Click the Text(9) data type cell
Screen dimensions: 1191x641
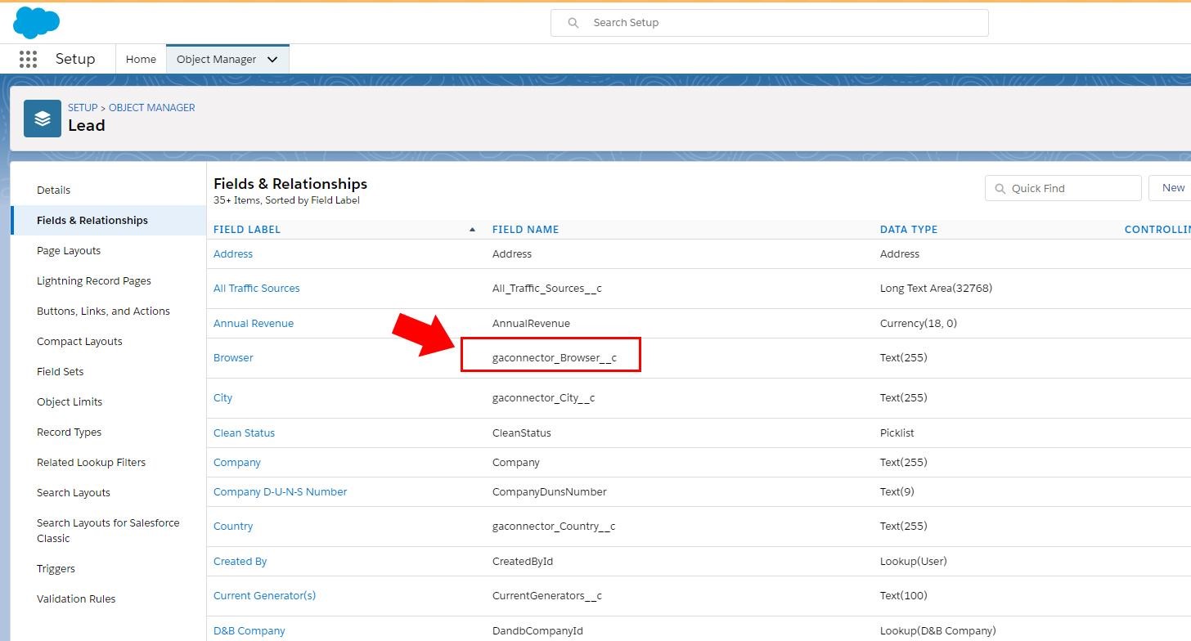[x=897, y=492]
